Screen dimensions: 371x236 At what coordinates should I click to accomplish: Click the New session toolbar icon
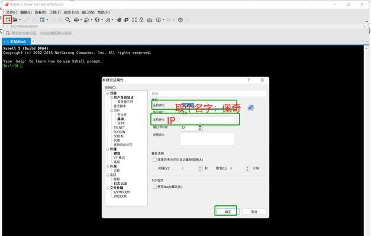click(8, 20)
